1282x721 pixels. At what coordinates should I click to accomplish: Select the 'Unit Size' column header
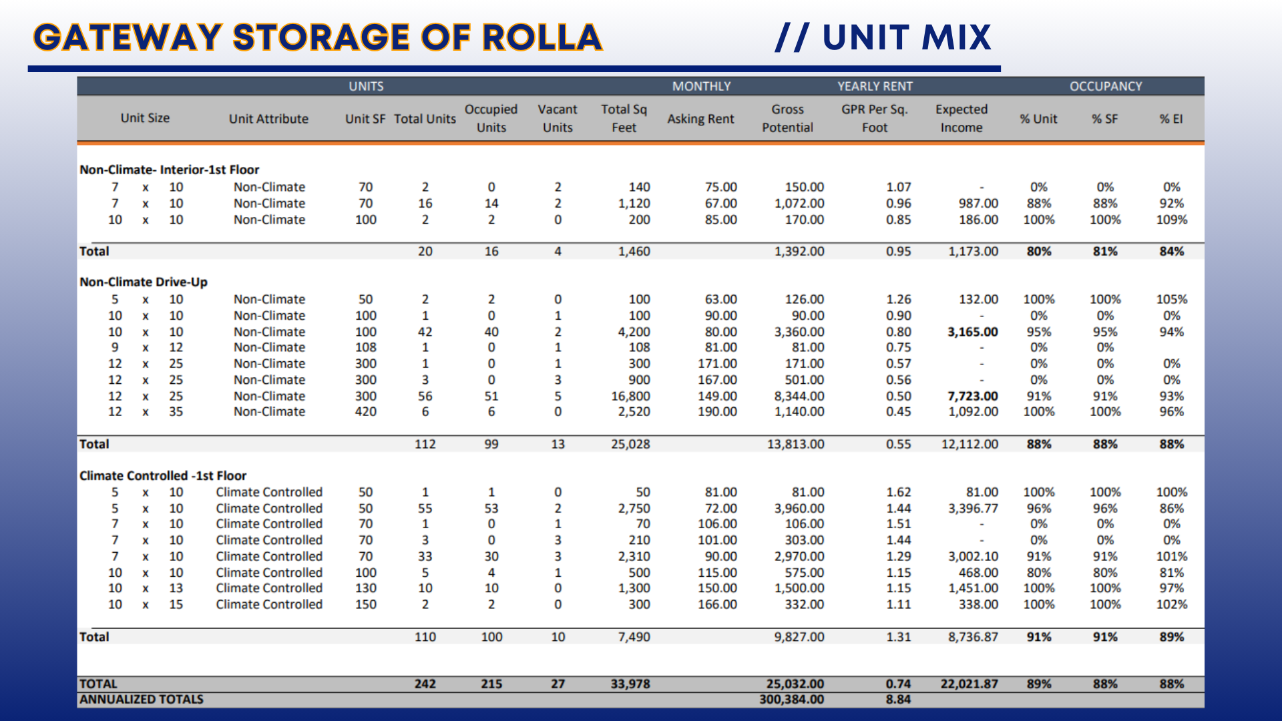[x=145, y=118]
